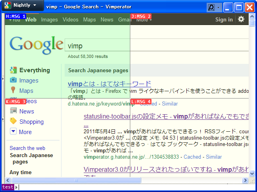This screenshot has height=192, width=257.
Task: Maximize the Vimperator window
Action: 239,8
